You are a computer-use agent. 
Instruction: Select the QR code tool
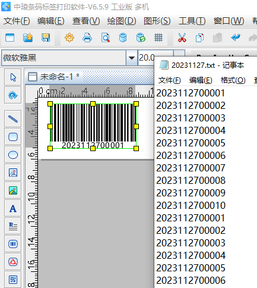[13, 280]
